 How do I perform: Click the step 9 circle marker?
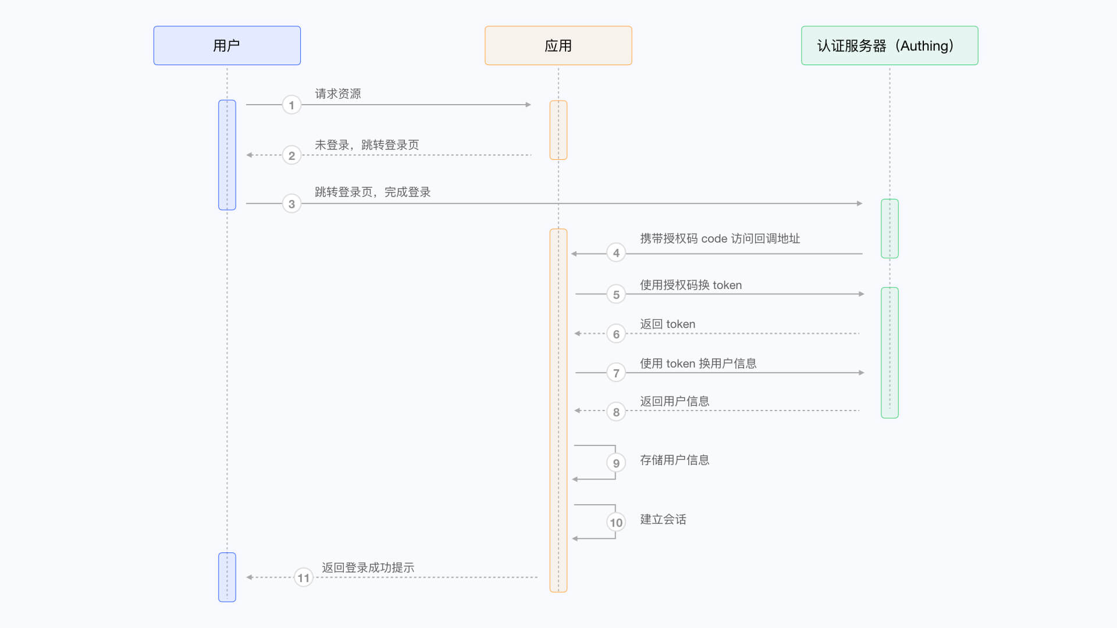point(616,463)
